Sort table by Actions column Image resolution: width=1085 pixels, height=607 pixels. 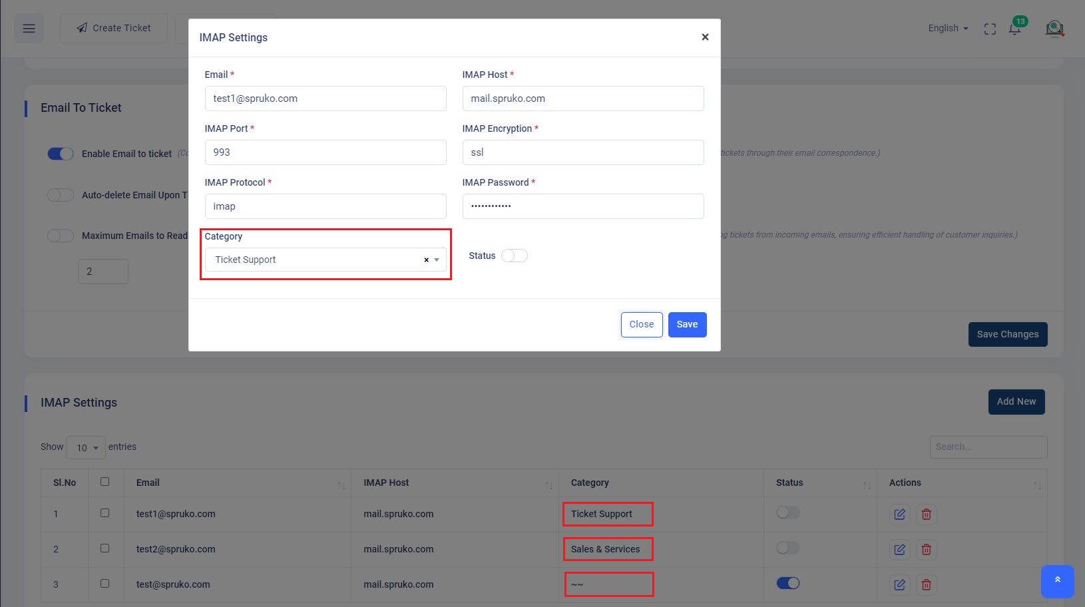[x=1037, y=485]
